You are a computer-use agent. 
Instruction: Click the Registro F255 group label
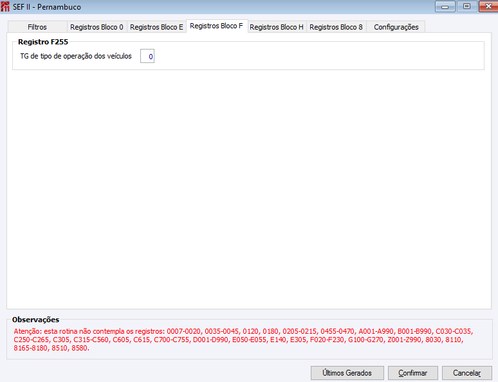43,42
